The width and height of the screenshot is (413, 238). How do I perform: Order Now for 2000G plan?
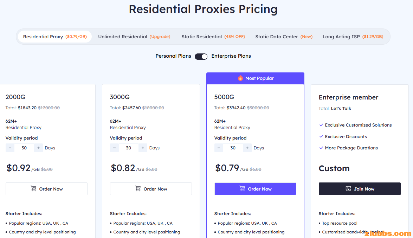[x=46, y=189]
